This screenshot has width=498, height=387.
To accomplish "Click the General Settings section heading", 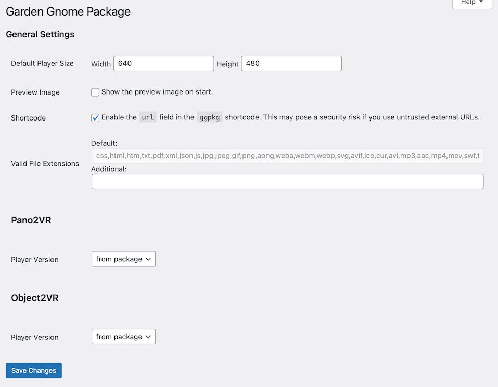I will pyautogui.click(x=40, y=34).
